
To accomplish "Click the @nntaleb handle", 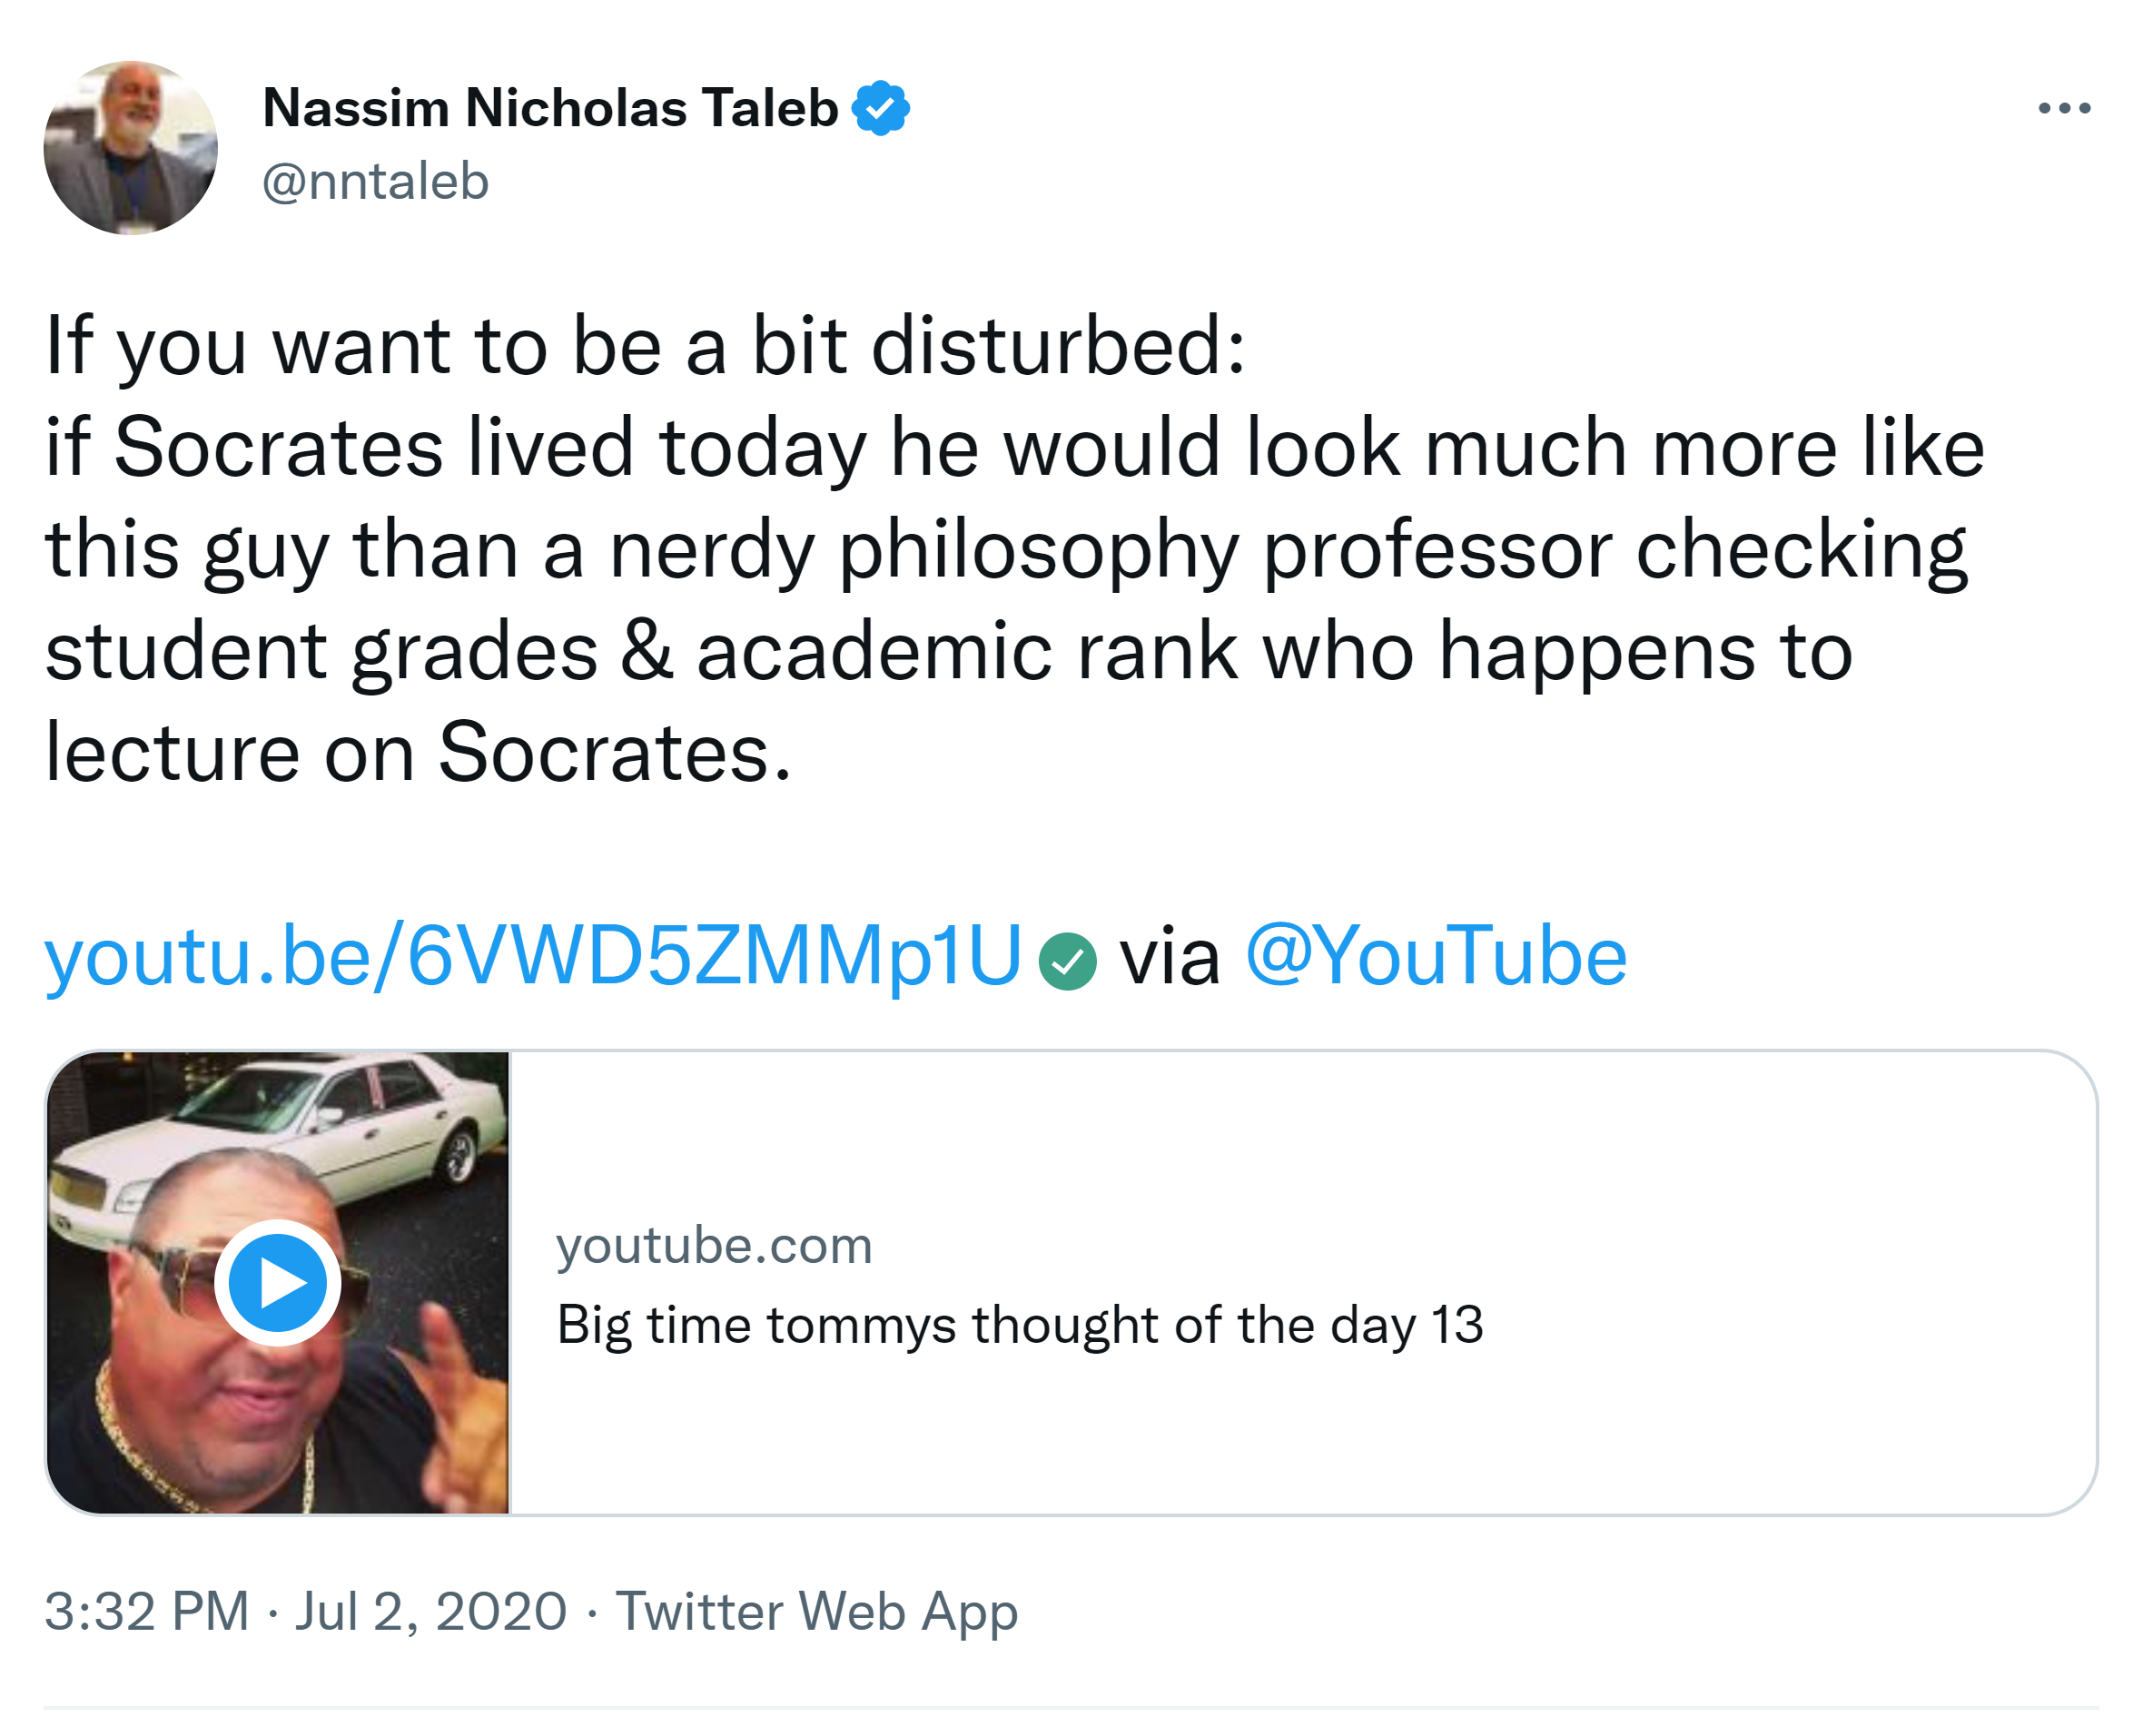I will [375, 182].
